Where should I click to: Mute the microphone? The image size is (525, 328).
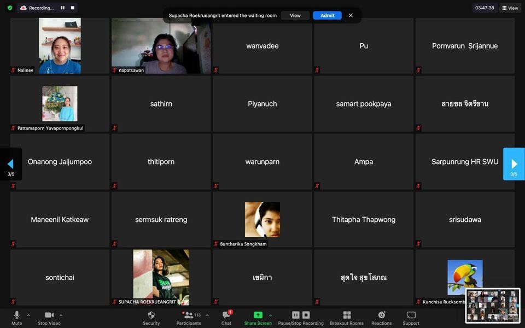click(16, 318)
